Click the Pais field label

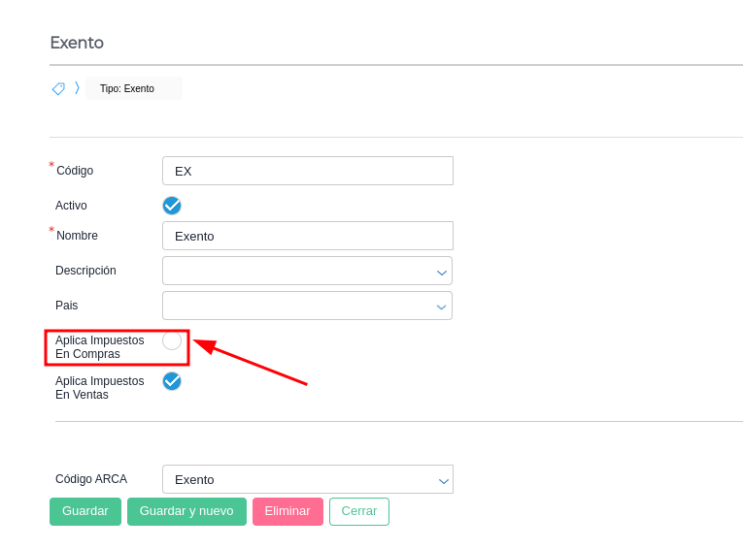(66, 306)
